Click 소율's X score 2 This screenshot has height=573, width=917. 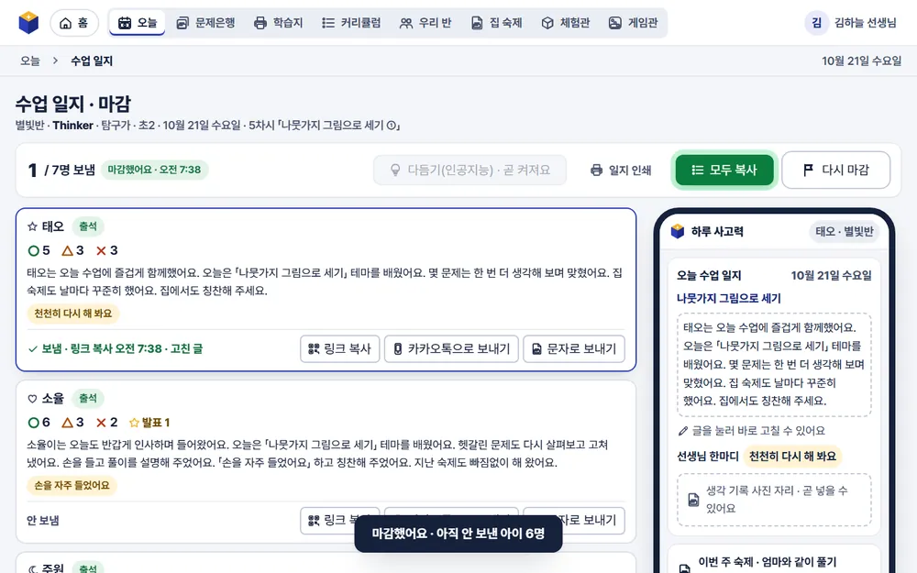107,422
